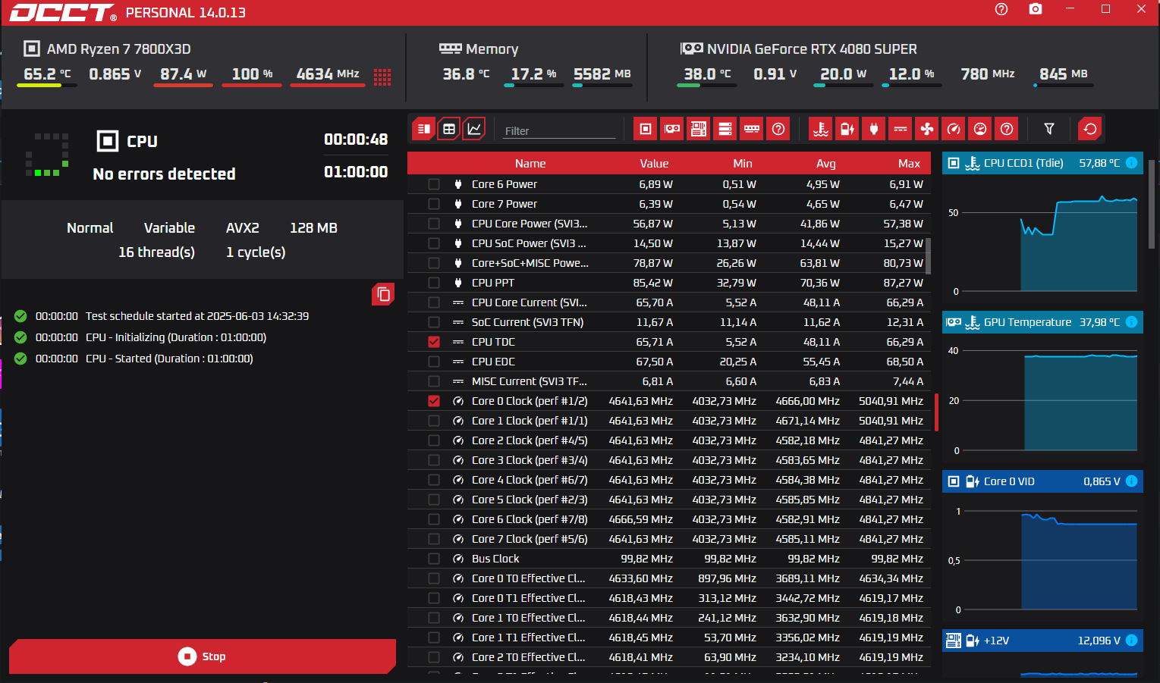Screen dimensions: 1160x683
Task: Switch to the table view icon
Action: [x=449, y=129]
